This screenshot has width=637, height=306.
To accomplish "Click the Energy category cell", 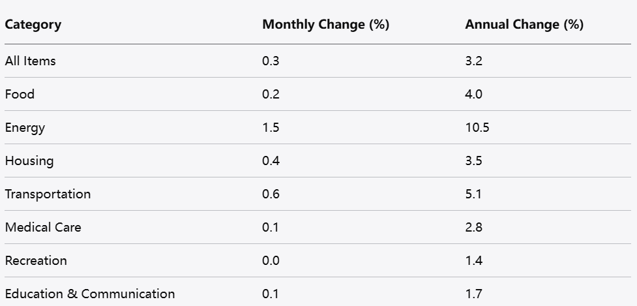I will (x=25, y=128).
